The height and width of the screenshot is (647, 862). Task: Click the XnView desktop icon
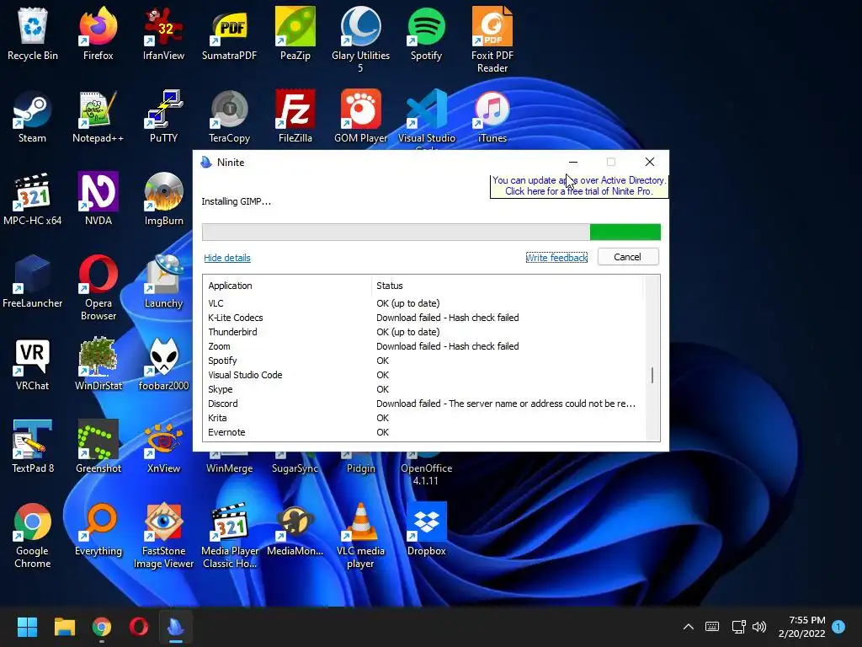coord(163,446)
